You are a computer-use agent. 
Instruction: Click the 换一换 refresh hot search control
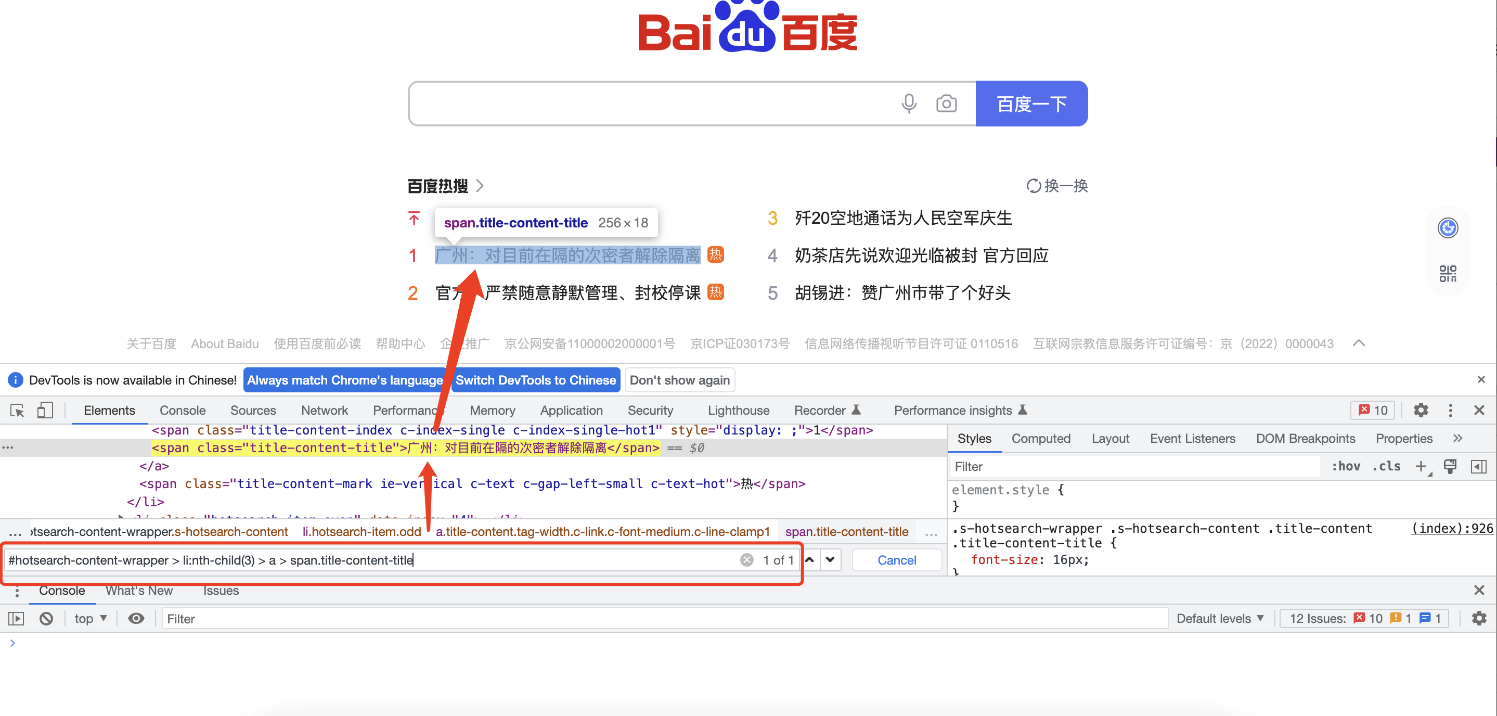pyautogui.click(x=1056, y=185)
